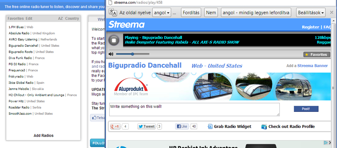Click the ad info triangle icon
The image size is (337, 148).
326,142
